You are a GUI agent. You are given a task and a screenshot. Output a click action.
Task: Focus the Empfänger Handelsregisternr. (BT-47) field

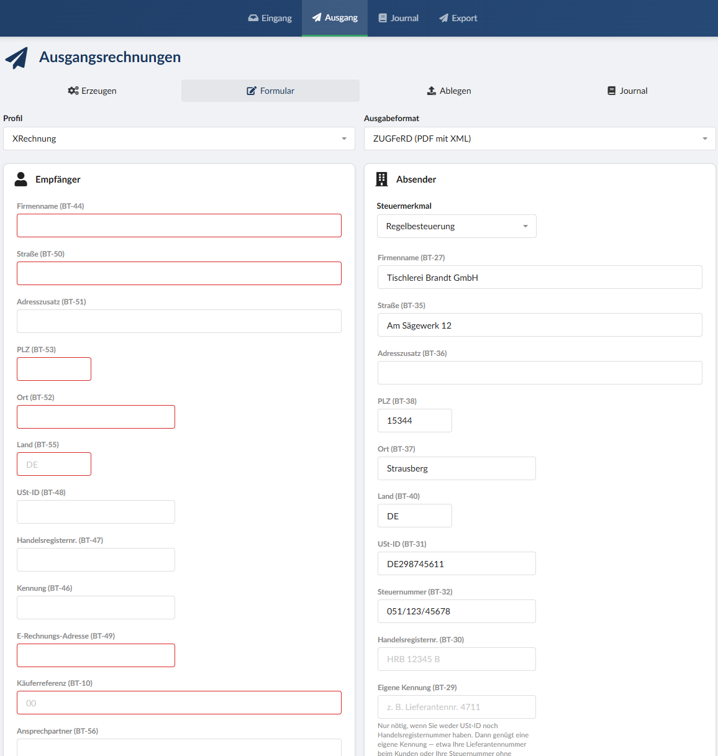pyautogui.click(x=96, y=560)
